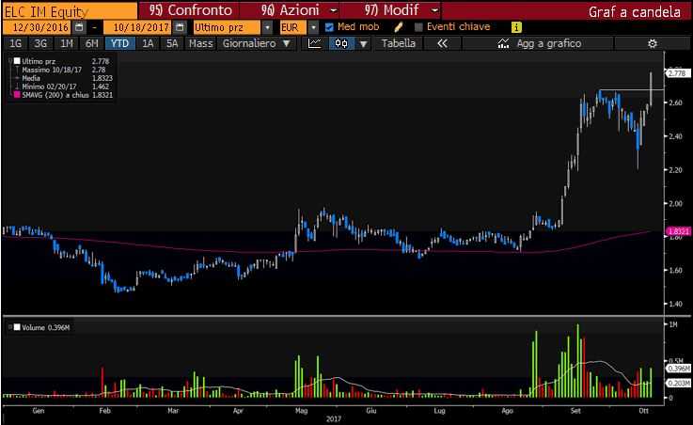Click the yellow info icon
693x425 pixels.
516,27
